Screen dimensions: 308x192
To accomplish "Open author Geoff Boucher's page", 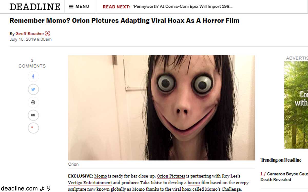I will click(x=30, y=34).
